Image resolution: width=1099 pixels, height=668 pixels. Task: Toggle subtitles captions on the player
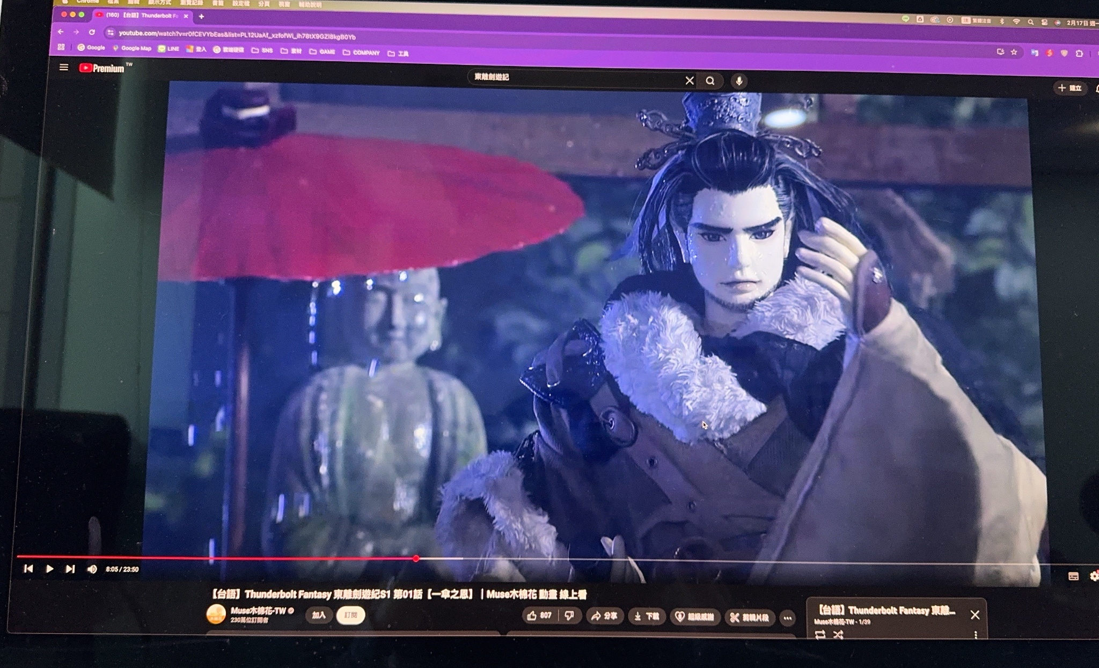click(1073, 576)
